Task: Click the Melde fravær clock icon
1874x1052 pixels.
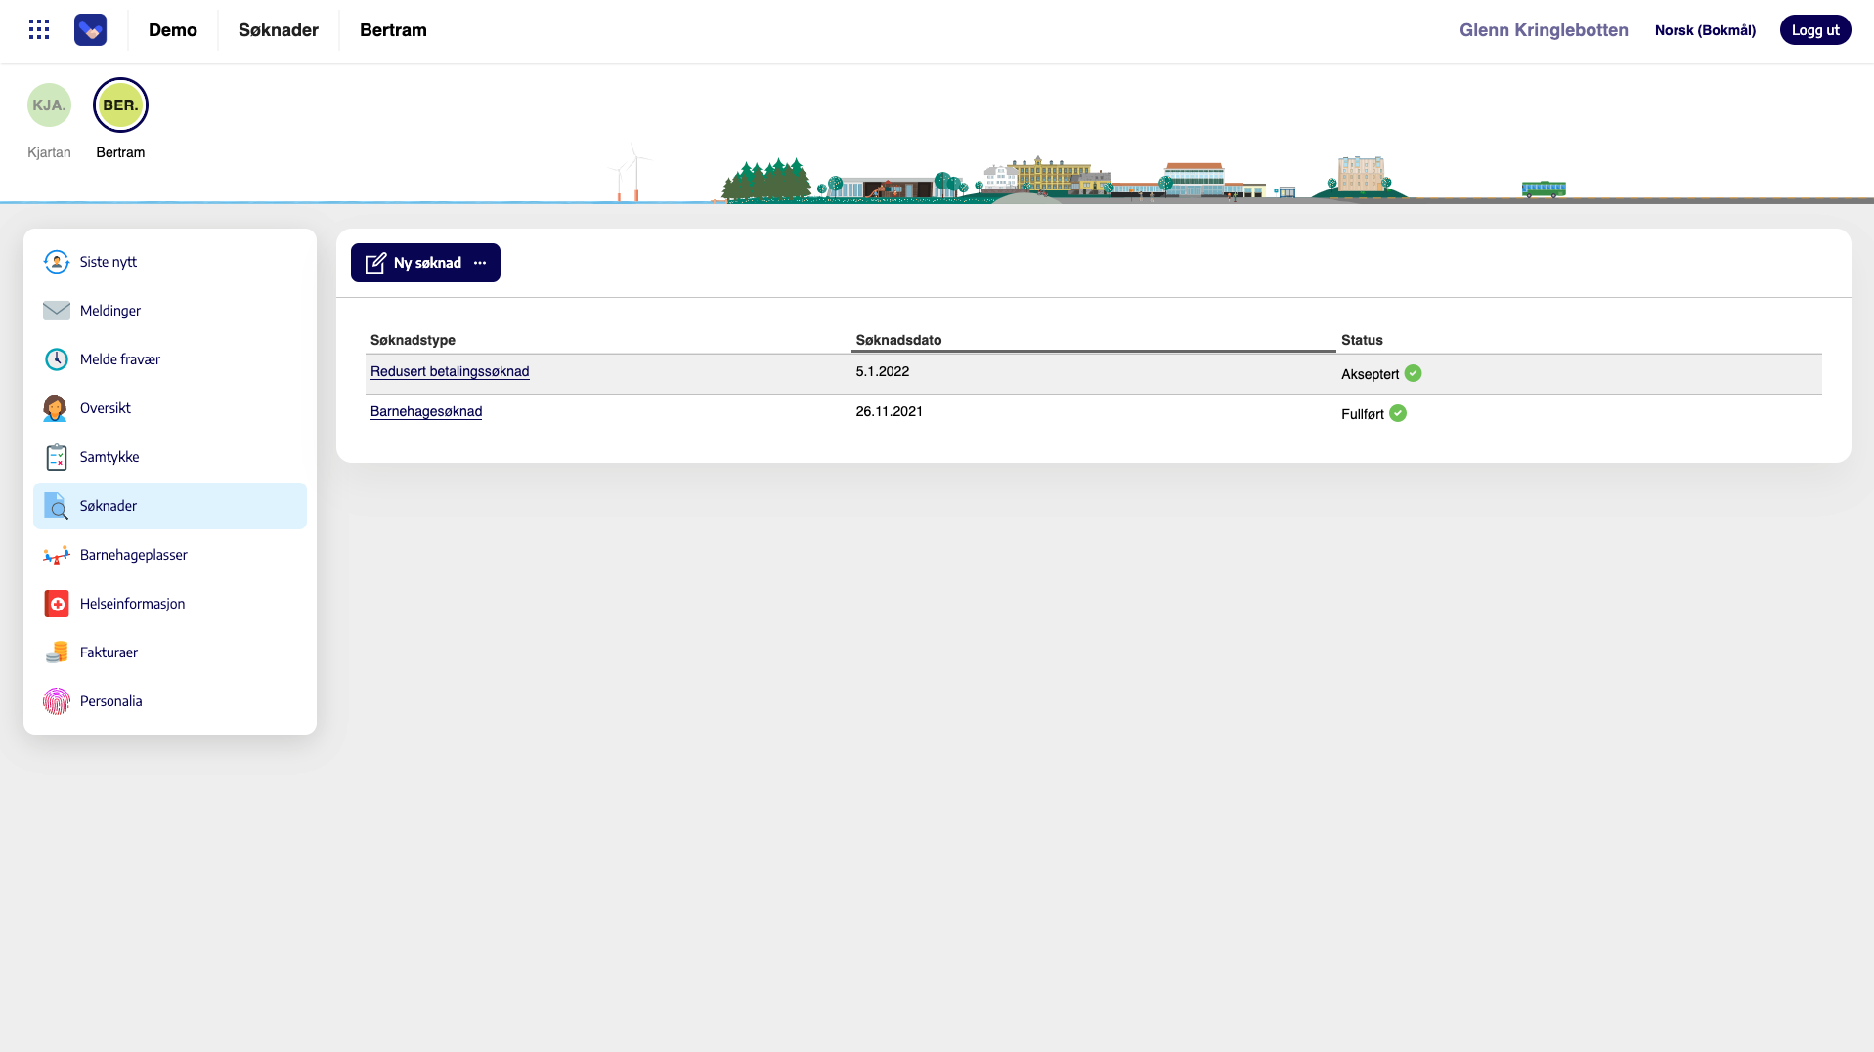Action: click(x=57, y=359)
